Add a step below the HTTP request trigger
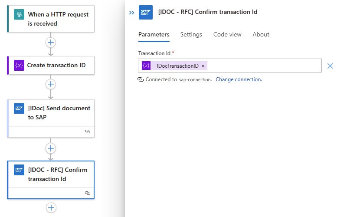The width and height of the screenshot is (347, 217). 51,43
